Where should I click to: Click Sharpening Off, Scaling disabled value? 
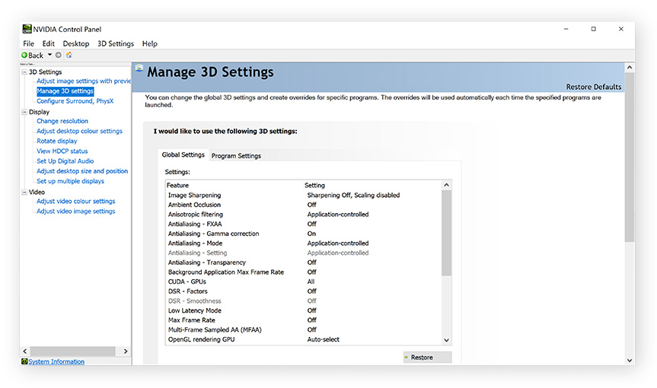click(353, 195)
